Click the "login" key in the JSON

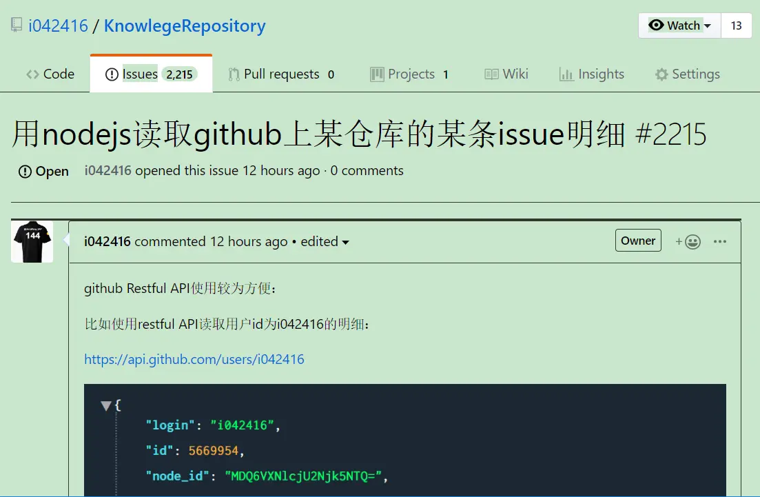click(170, 425)
